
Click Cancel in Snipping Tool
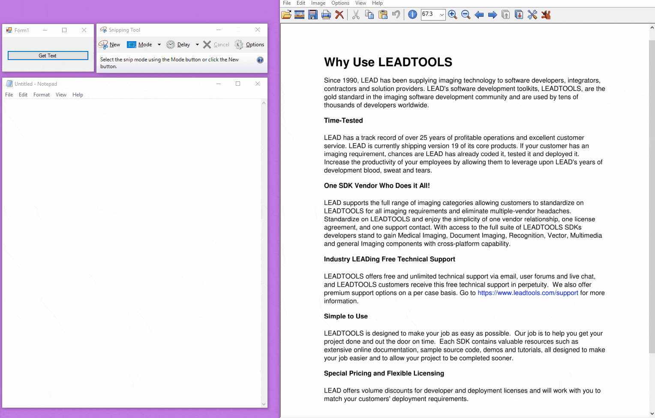[x=216, y=45]
